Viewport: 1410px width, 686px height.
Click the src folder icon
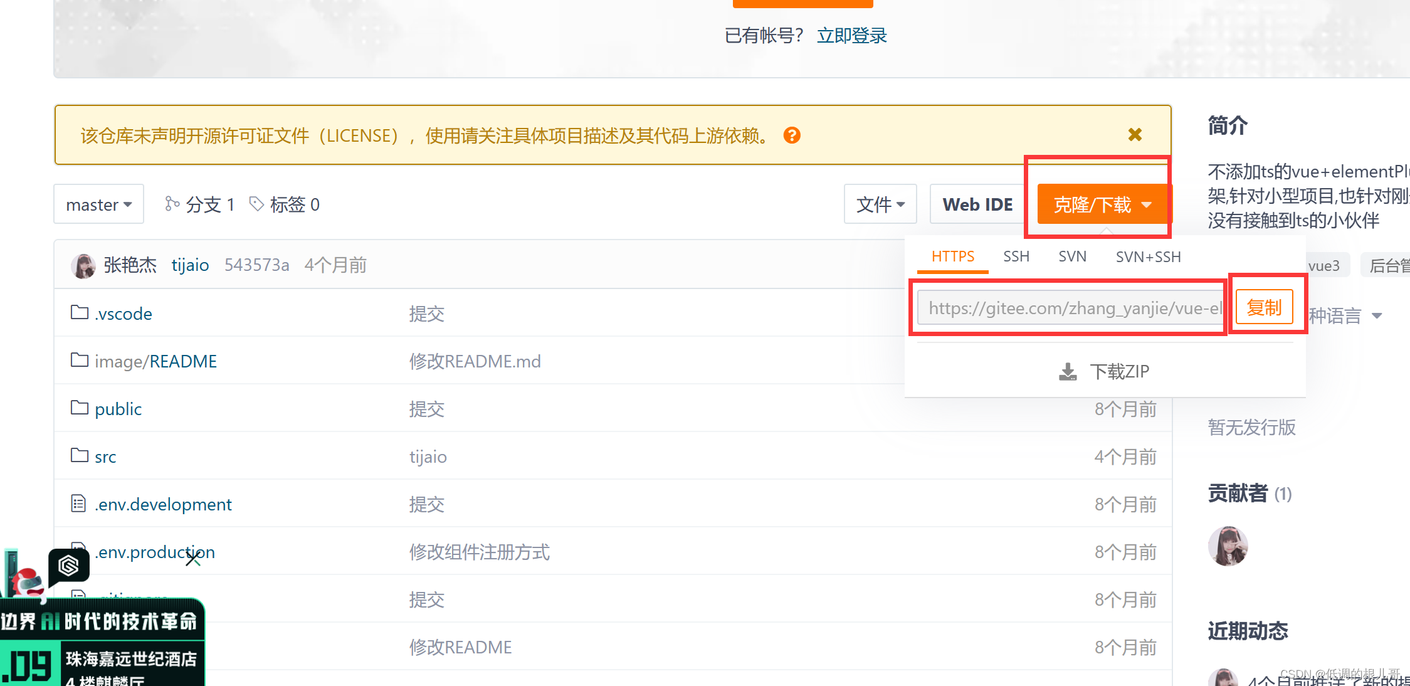point(80,455)
